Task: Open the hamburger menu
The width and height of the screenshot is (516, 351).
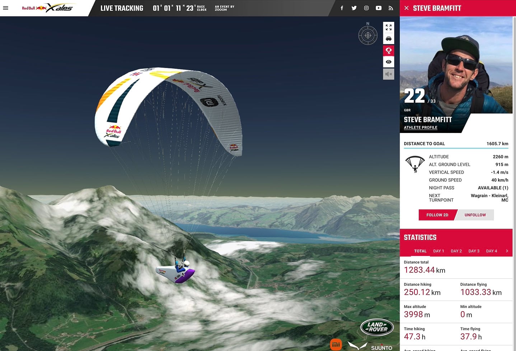Action: point(5,8)
